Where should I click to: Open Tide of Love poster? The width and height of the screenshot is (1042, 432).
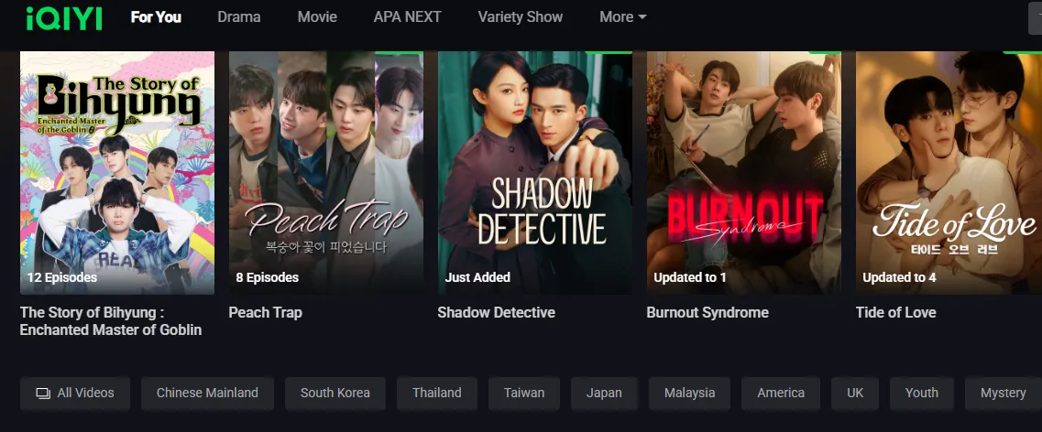point(949,173)
